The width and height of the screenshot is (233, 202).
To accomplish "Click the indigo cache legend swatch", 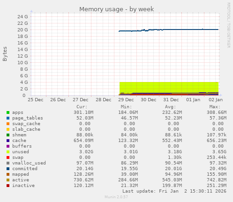I will [x=8, y=141].
